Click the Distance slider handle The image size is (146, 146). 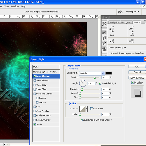[82, 89]
